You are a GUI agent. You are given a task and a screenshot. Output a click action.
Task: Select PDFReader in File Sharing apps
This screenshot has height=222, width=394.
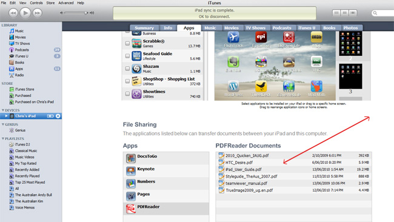166,209
